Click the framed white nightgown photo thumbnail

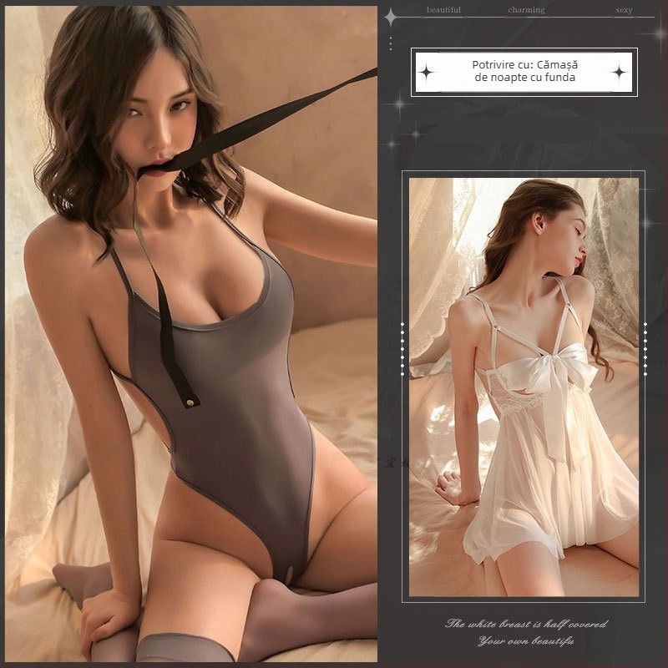click(x=526, y=384)
